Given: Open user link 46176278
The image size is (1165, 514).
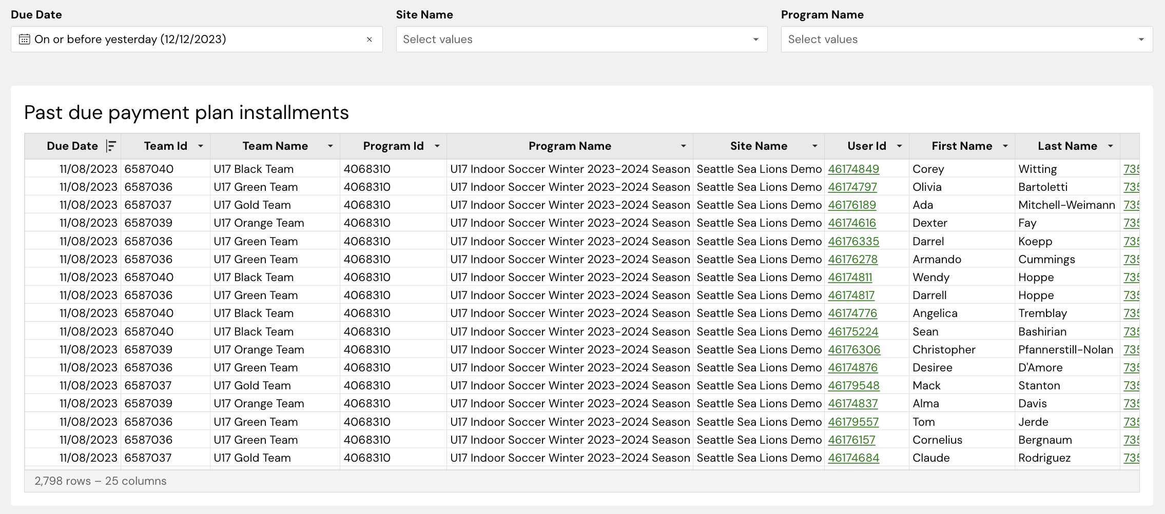Looking at the screenshot, I should point(853,259).
